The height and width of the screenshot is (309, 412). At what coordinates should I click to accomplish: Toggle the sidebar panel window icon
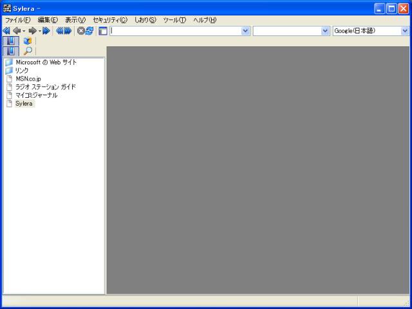pyautogui.click(x=103, y=31)
